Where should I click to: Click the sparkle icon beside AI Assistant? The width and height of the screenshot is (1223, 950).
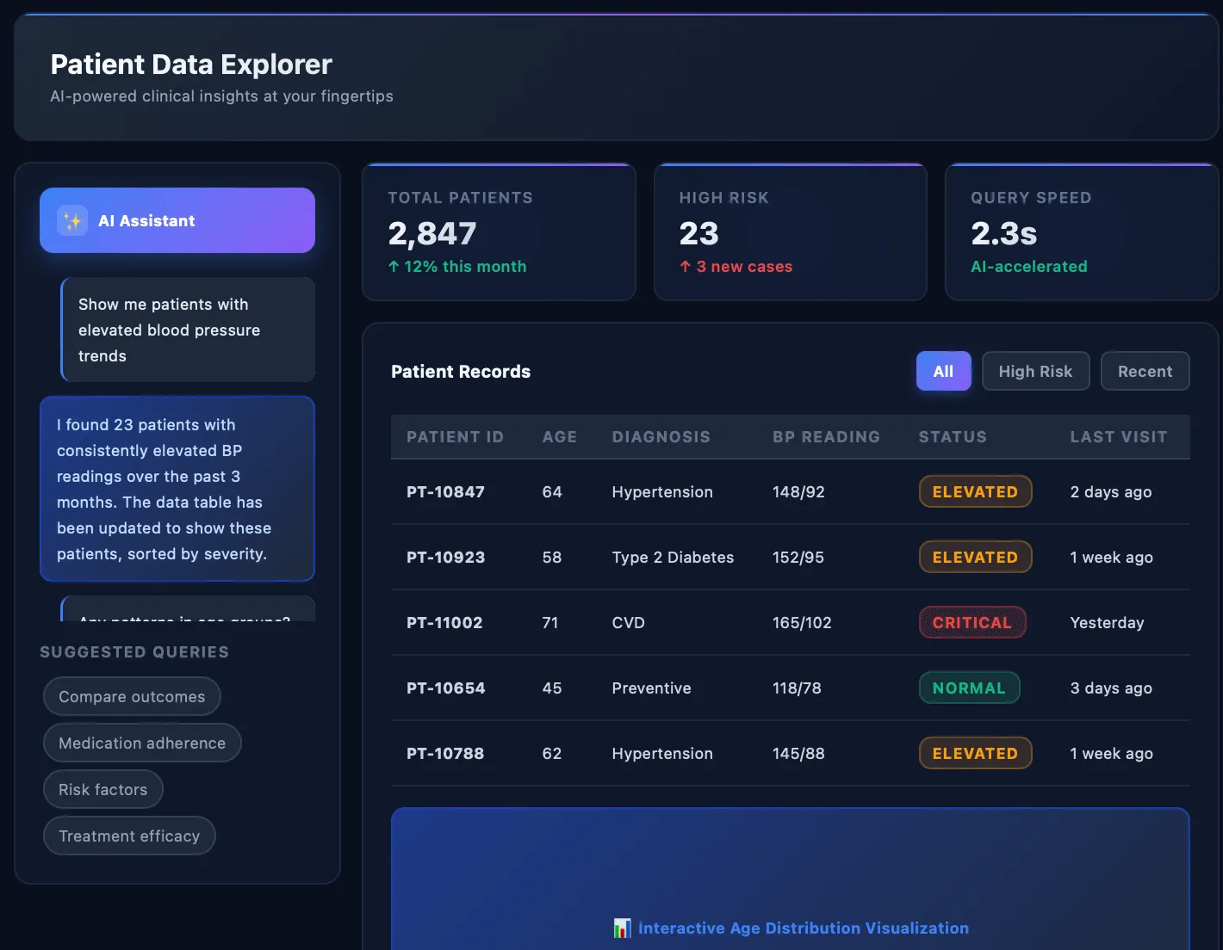pyautogui.click(x=72, y=221)
